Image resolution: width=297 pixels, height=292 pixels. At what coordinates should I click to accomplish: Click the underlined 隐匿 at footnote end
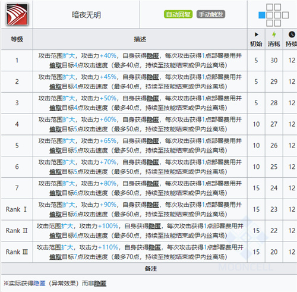pyautogui.click(x=100, y=283)
